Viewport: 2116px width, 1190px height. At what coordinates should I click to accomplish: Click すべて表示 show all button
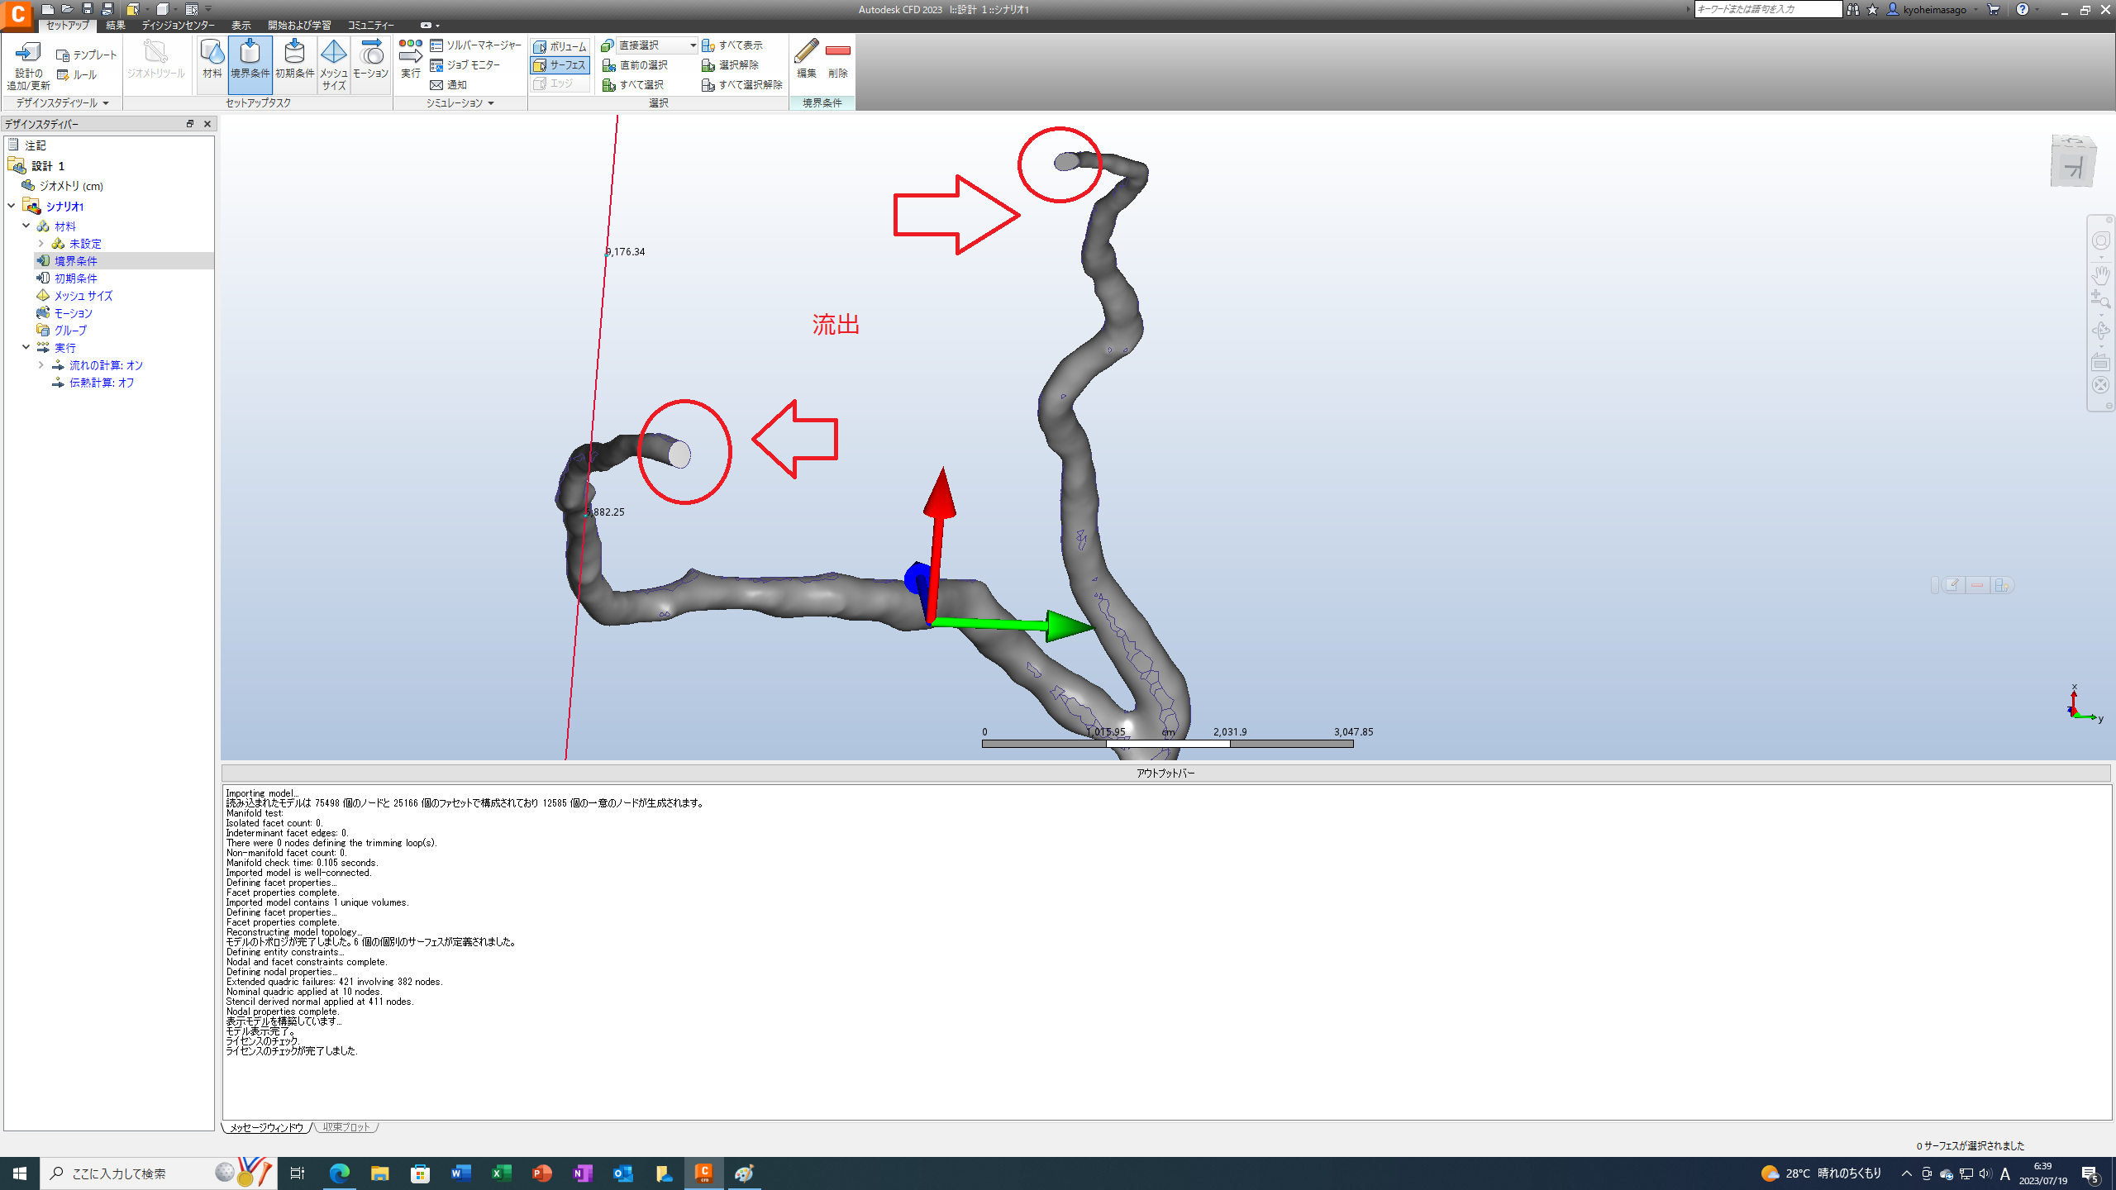[732, 45]
